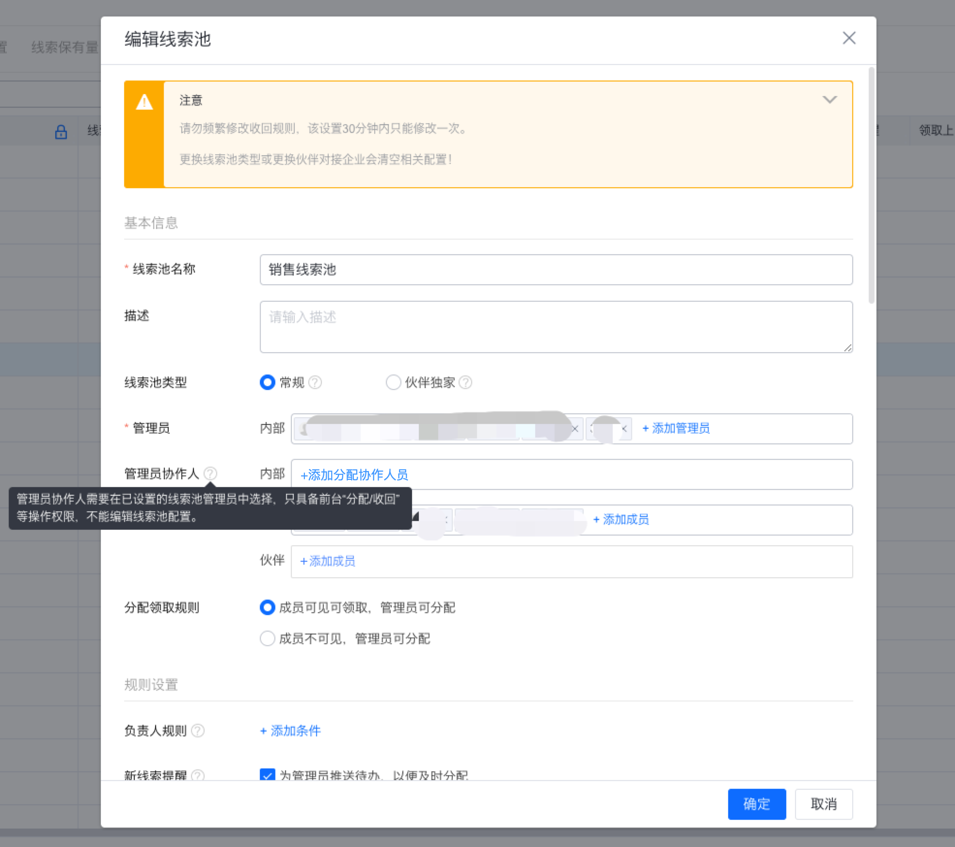The height and width of the screenshot is (847, 955).
Task: Click the help icon next to 负责人规则
Action: [198, 731]
